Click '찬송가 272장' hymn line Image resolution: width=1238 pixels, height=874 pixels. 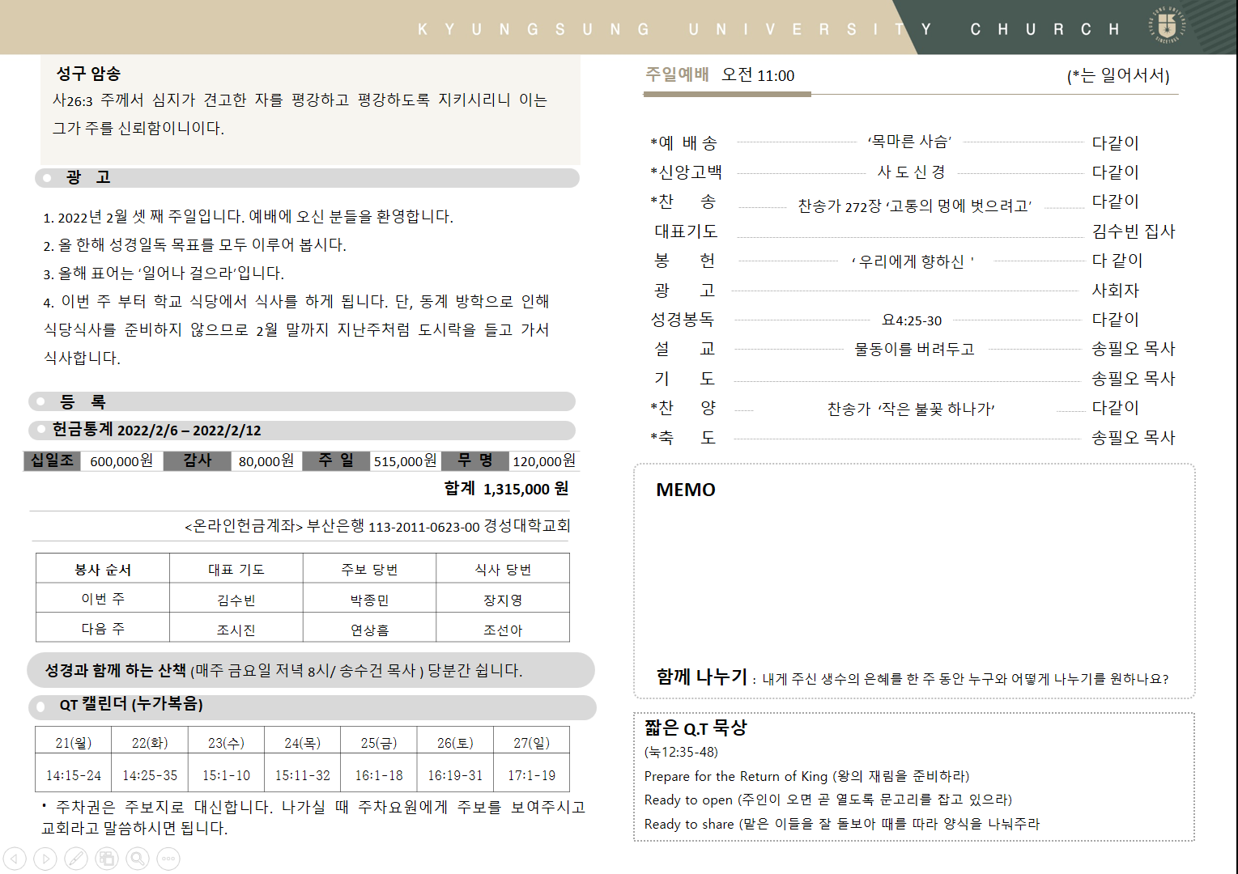(x=915, y=206)
